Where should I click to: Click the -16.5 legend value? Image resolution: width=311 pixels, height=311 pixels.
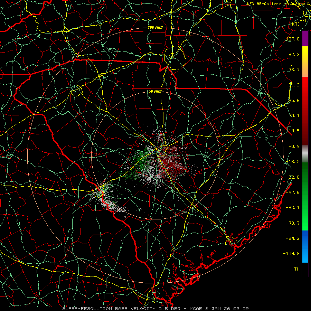(x=293, y=162)
